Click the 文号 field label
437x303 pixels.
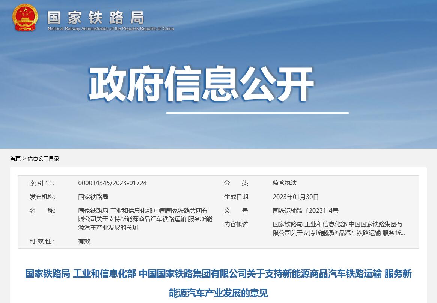click(x=237, y=211)
